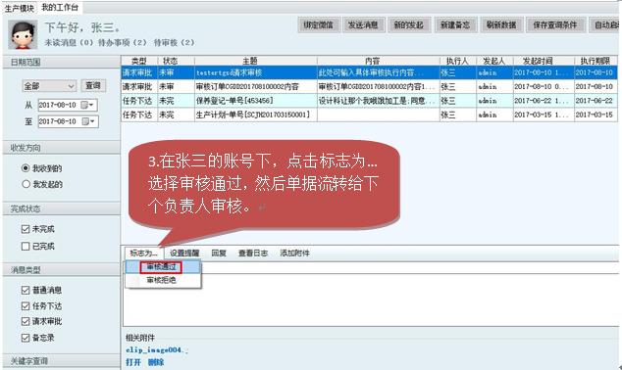The height and width of the screenshot is (370, 622).
Task: Select the 保养登记-单号[453456] row
Action: click(369, 101)
